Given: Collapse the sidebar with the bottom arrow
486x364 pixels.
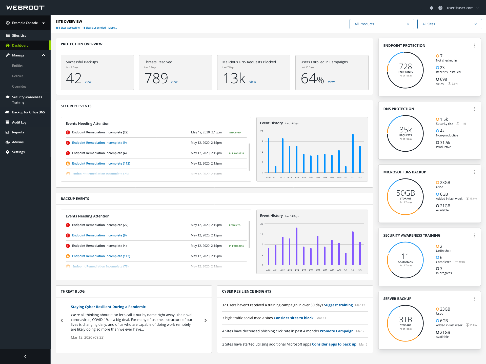Looking at the screenshot, I should [25, 356].
